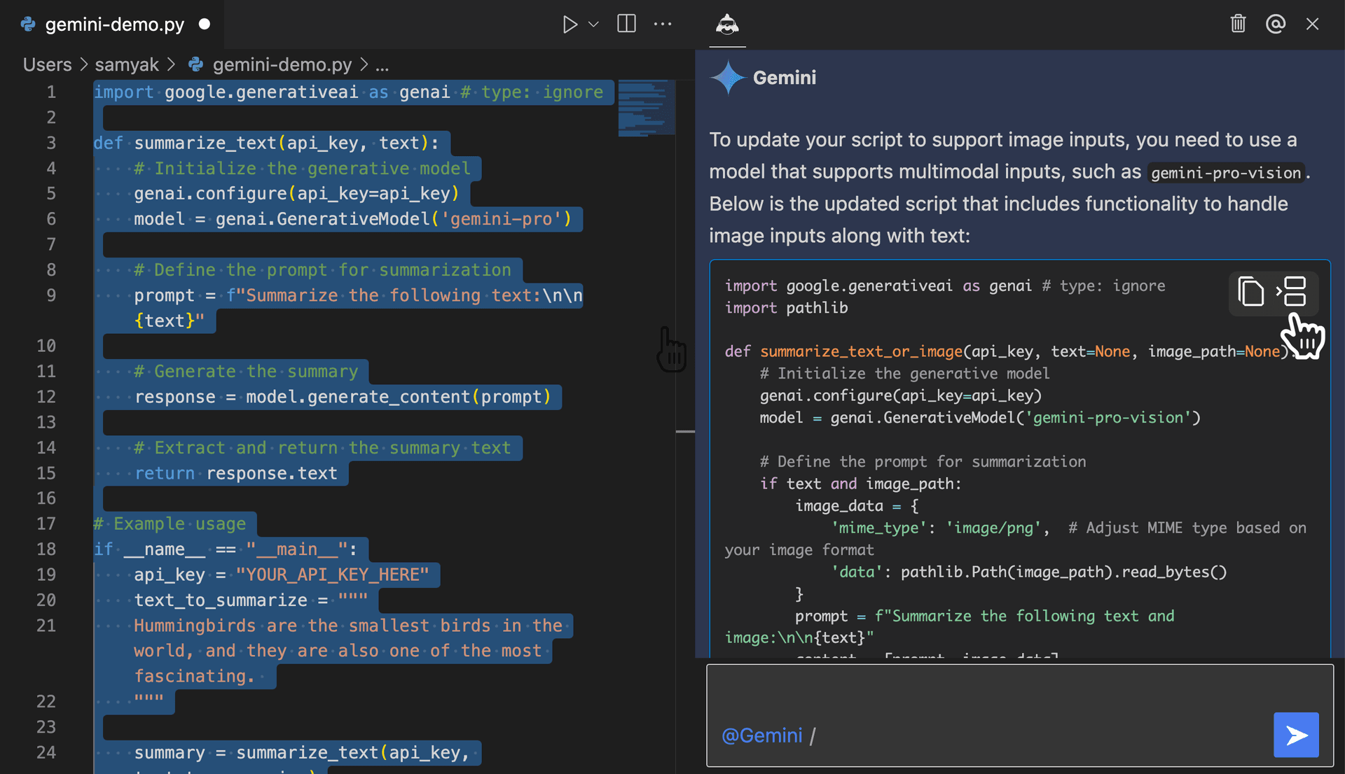Click the minimap code overview
The height and width of the screenshot is (774, 1345).
pos(646,108)
